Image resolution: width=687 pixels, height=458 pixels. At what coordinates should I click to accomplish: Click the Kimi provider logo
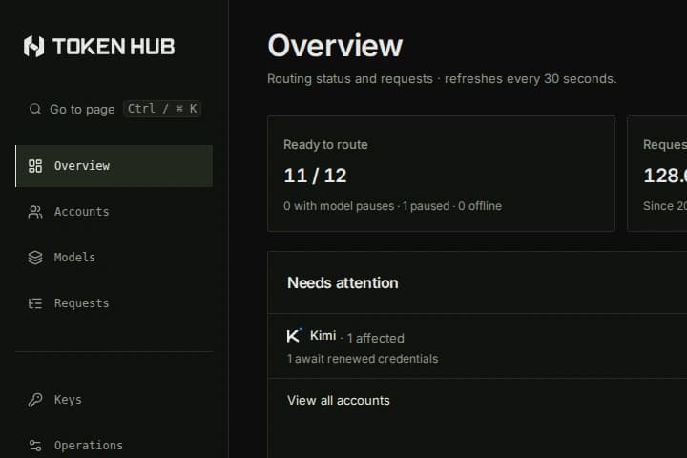pos(294,335)
